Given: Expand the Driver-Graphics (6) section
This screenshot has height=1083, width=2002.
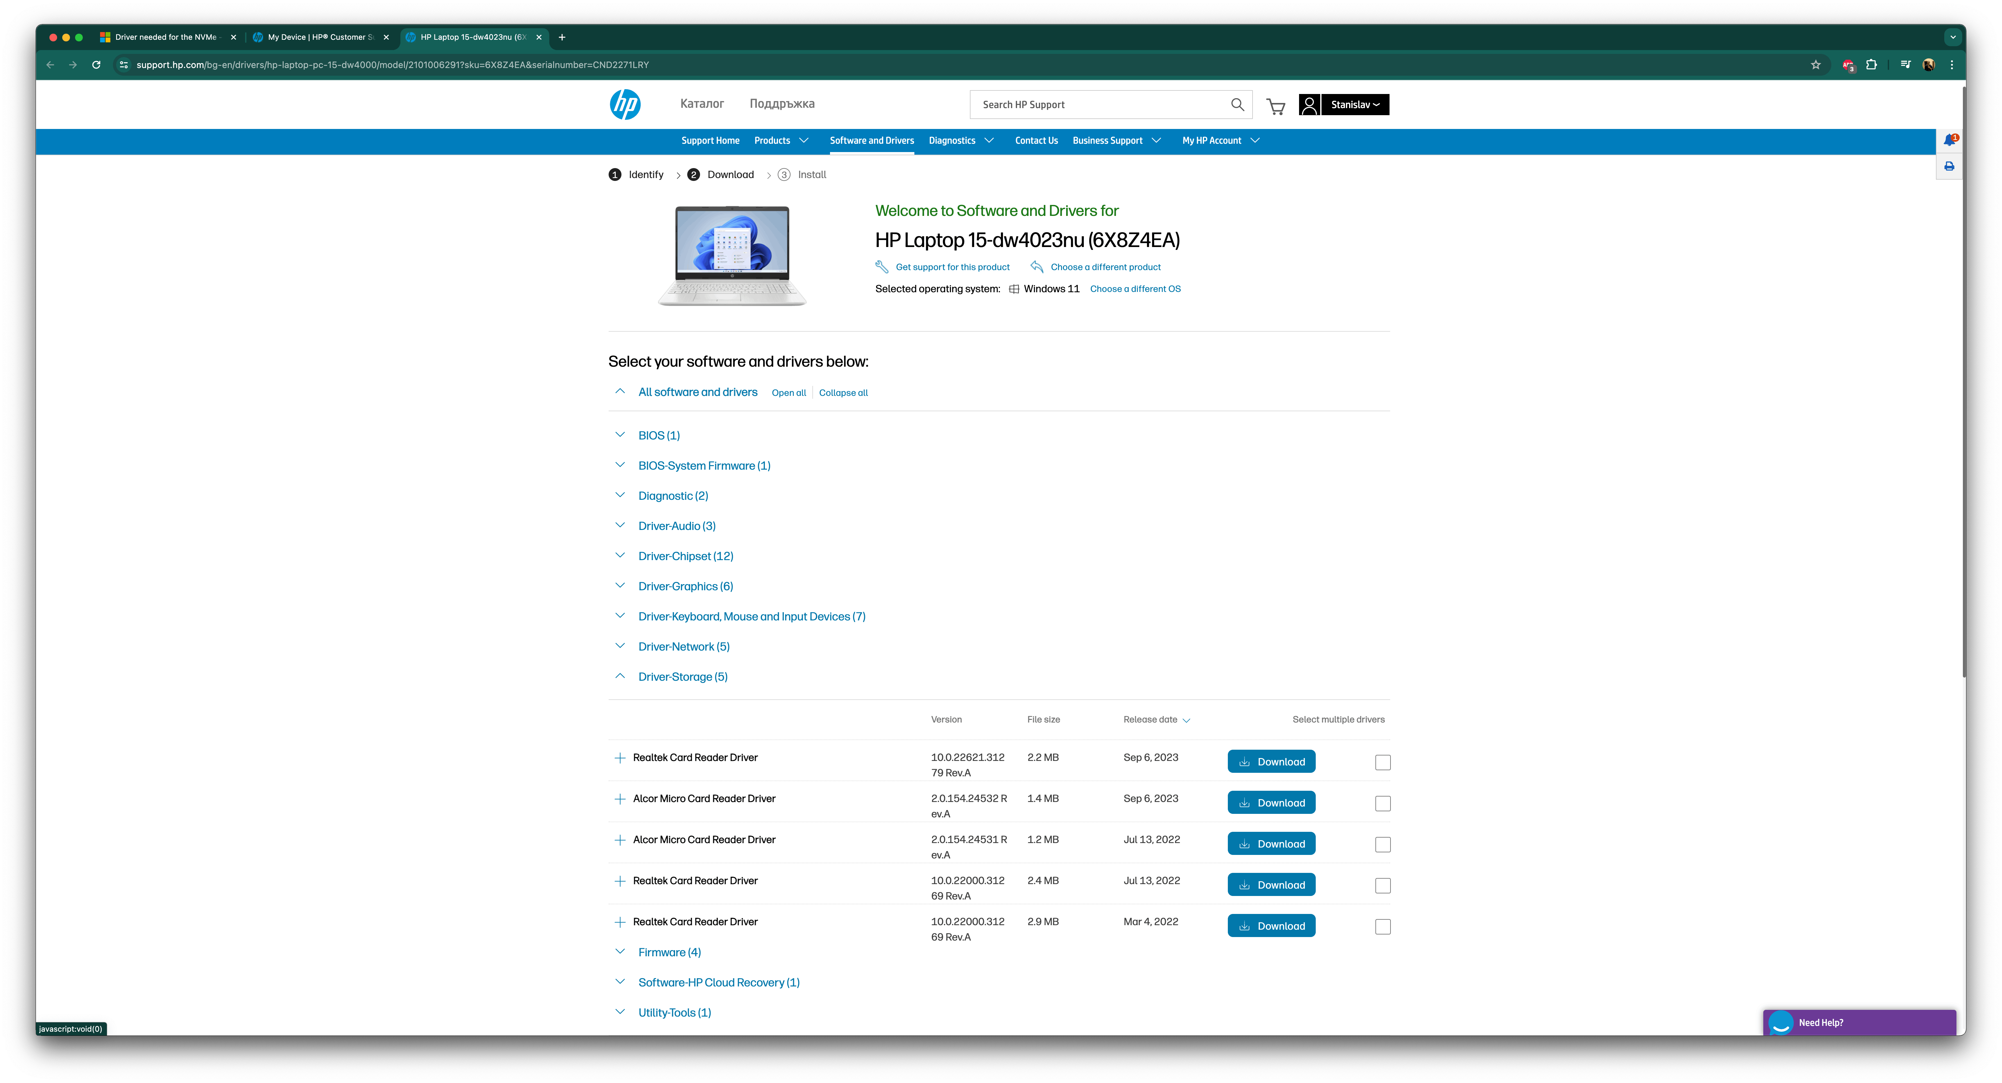Looking at the screenshot, I should point(685,586).
